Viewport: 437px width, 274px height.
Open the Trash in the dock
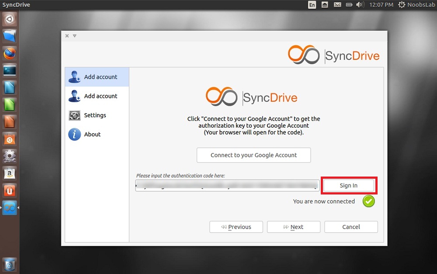(x=10, y=265)
